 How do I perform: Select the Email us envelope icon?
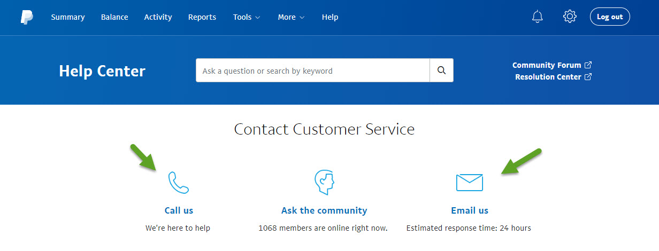470,183
